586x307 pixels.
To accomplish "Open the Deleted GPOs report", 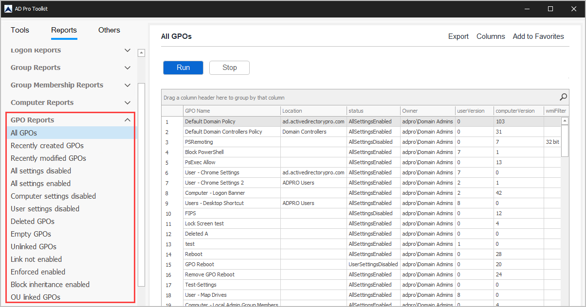I will [32, 221].
